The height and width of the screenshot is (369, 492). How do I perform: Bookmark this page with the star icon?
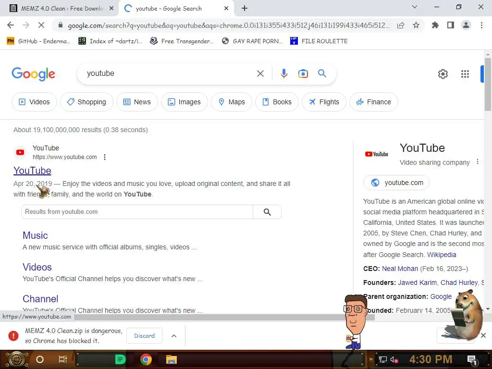pyautogui.click(x=416, y=25)
